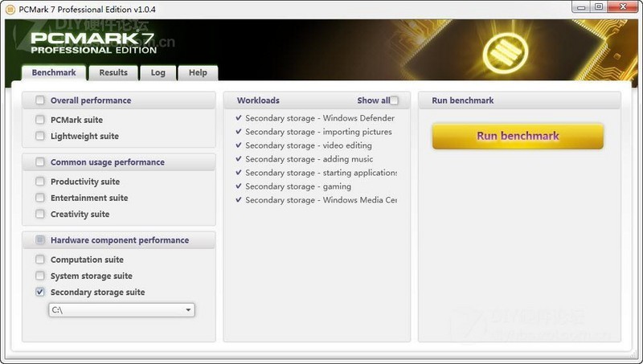This screenshot has width=643, height=364.
Task: Click the Workloads panel header
Action: tap(258, 100)
